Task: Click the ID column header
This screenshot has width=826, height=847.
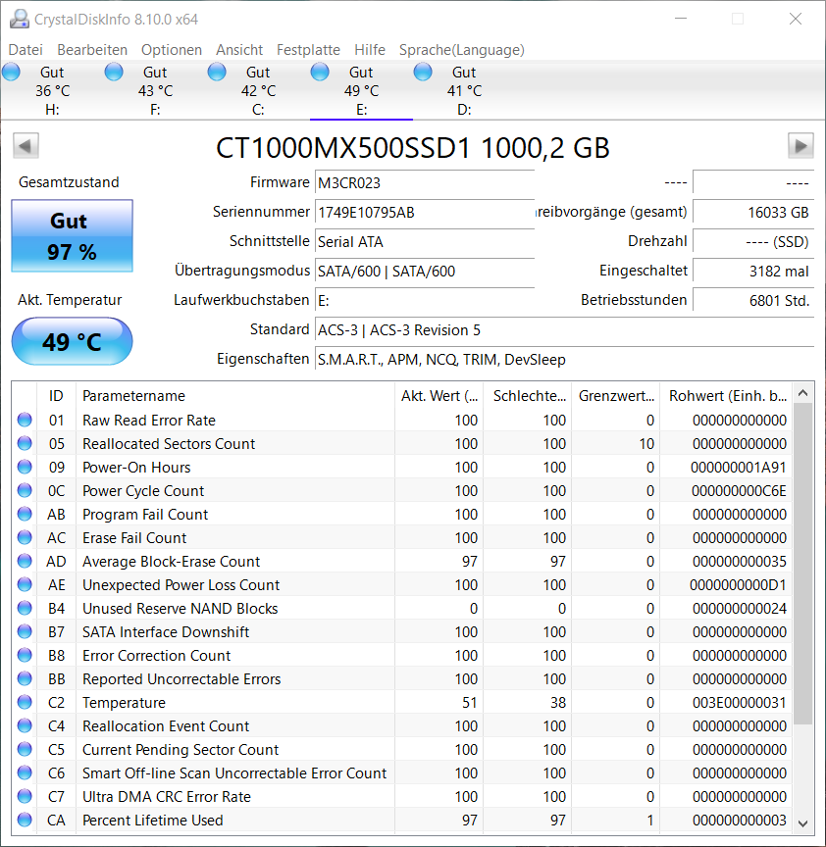Action: (56, 396)
